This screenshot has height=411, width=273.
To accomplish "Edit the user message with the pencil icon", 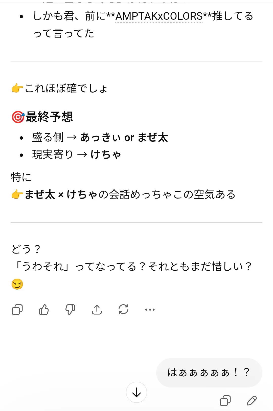I will coord(252,401).
